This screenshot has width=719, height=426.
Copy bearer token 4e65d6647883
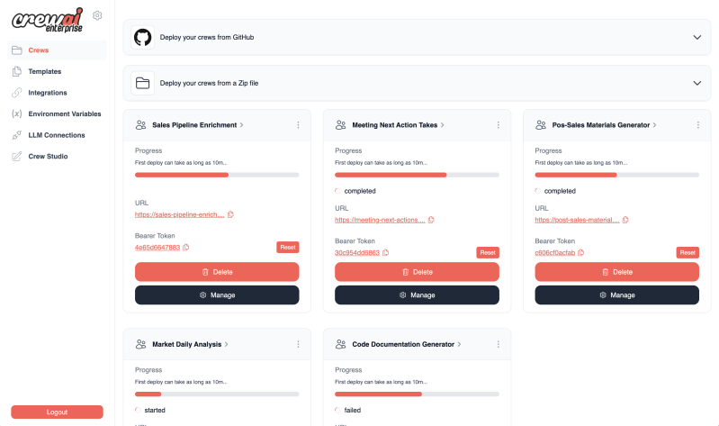coord(185,248)
